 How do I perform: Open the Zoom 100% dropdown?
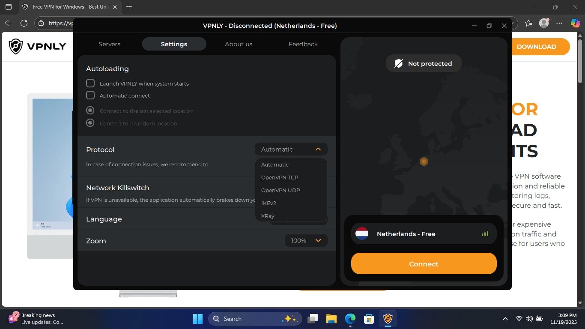pos(306,240)
